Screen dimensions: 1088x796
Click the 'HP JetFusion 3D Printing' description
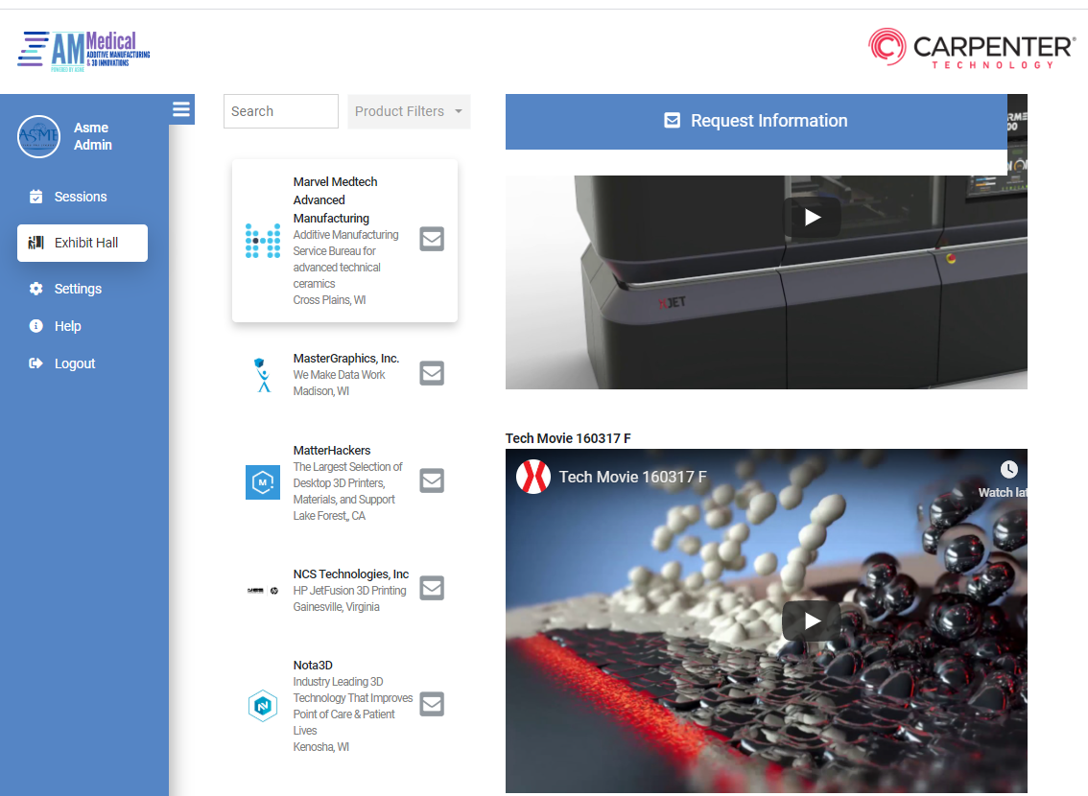click(x=349, y=591)
